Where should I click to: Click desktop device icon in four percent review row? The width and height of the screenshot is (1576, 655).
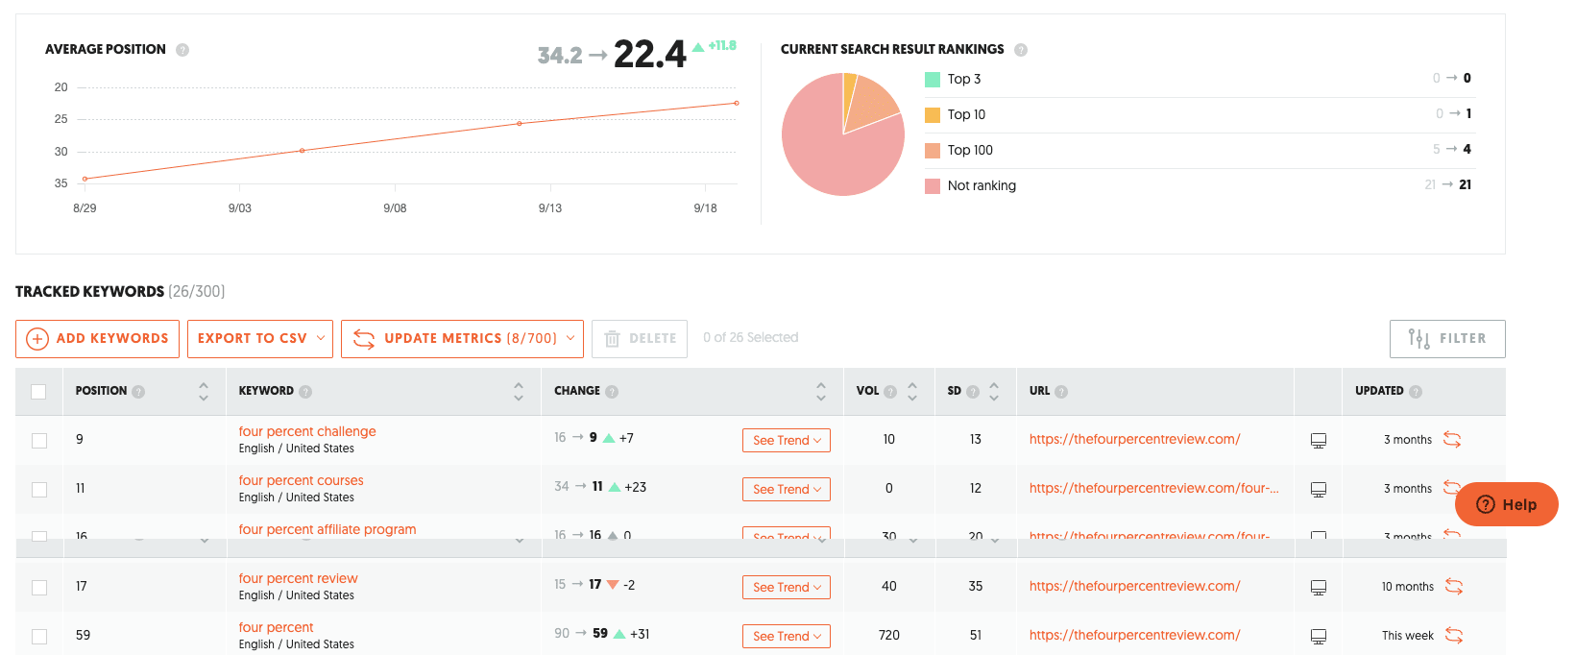click(x=1319, y=588)
